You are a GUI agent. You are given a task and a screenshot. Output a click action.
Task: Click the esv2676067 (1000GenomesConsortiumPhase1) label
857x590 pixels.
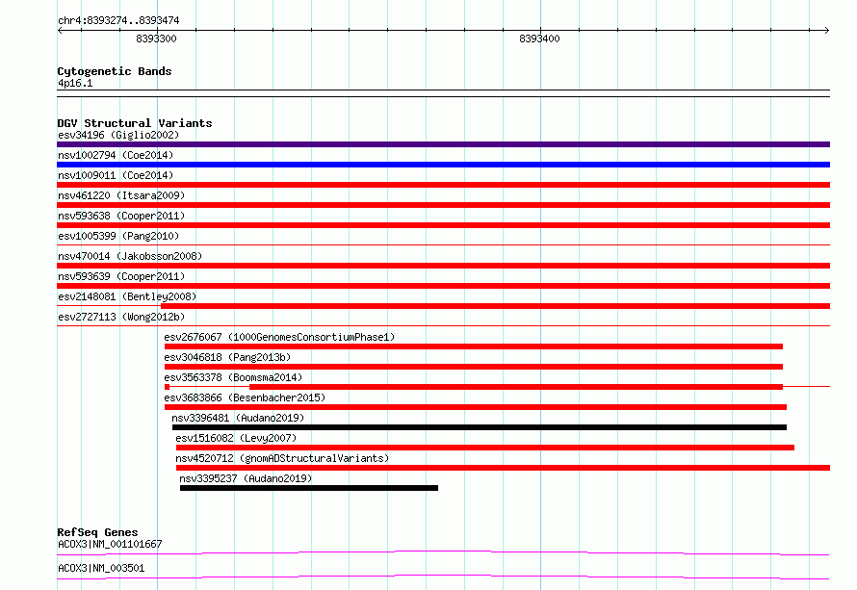[x=279, y=337]
